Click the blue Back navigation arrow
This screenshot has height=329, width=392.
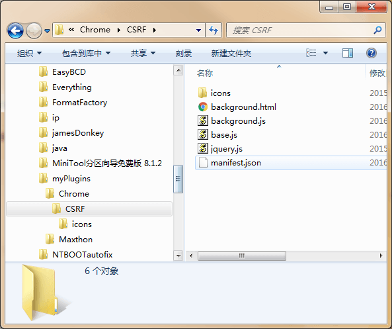[x=15, y=30]
